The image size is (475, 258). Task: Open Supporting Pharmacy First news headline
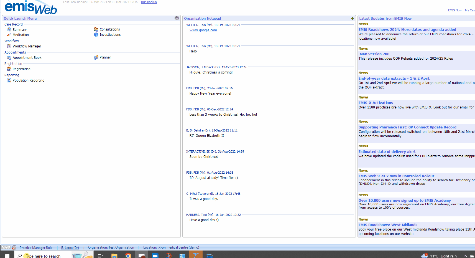(x=407, y=127)
